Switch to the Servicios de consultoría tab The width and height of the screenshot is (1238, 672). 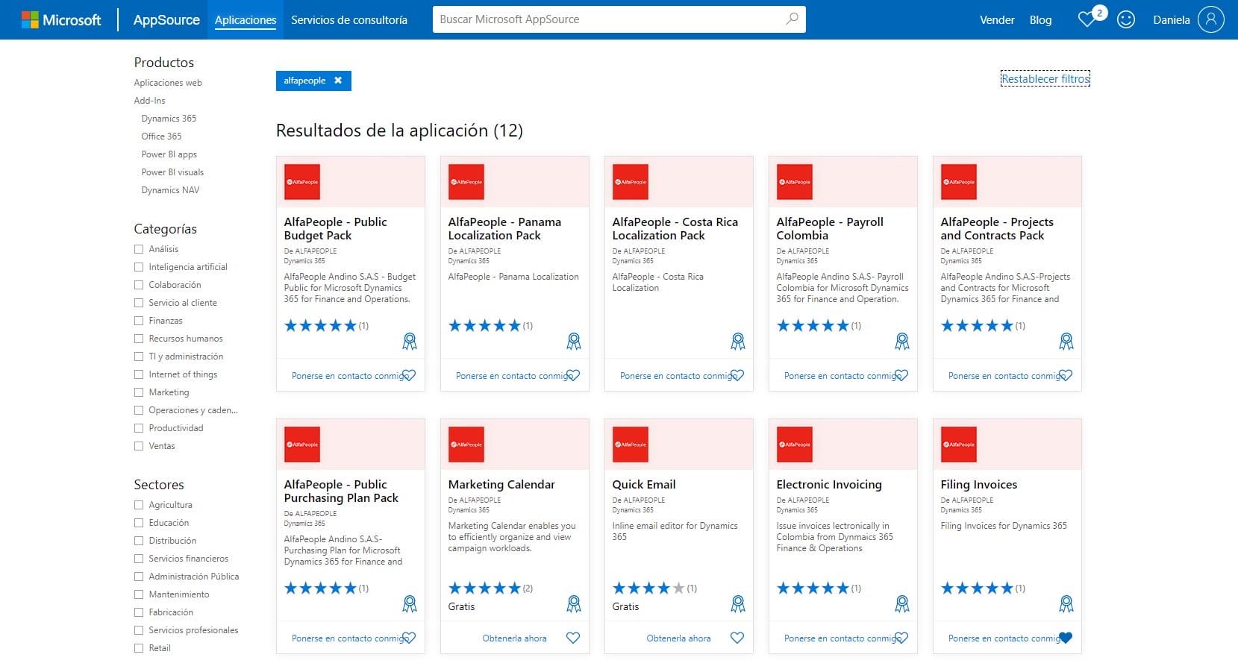coord(349,20)
